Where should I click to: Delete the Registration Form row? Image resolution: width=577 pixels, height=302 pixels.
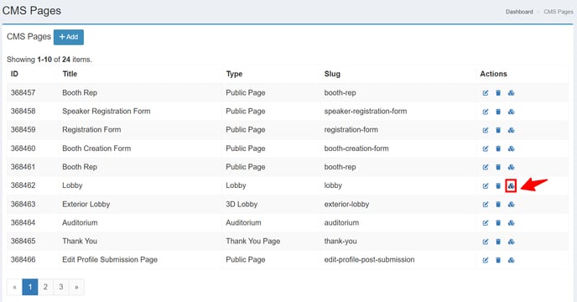coord(498,130)
